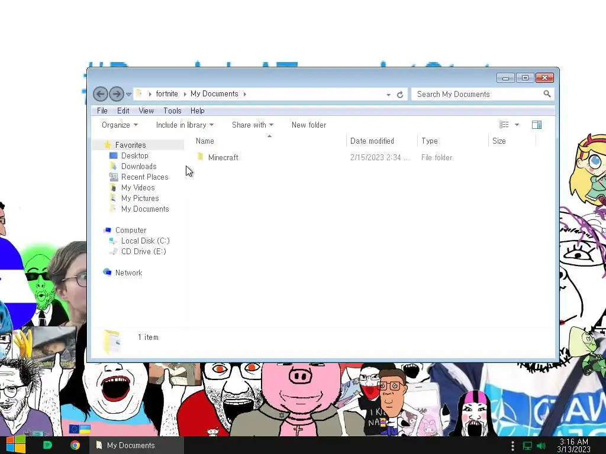Click the Recent Places icon
606x454 pixels.
113,177
